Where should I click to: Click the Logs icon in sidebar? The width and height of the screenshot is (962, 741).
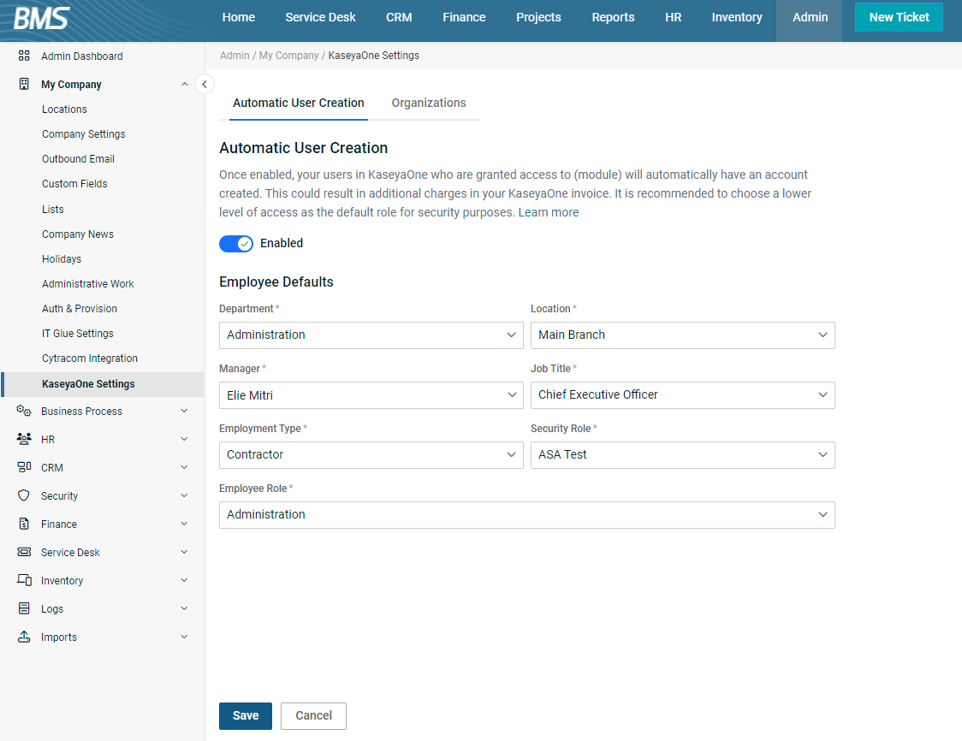(24, 608)
